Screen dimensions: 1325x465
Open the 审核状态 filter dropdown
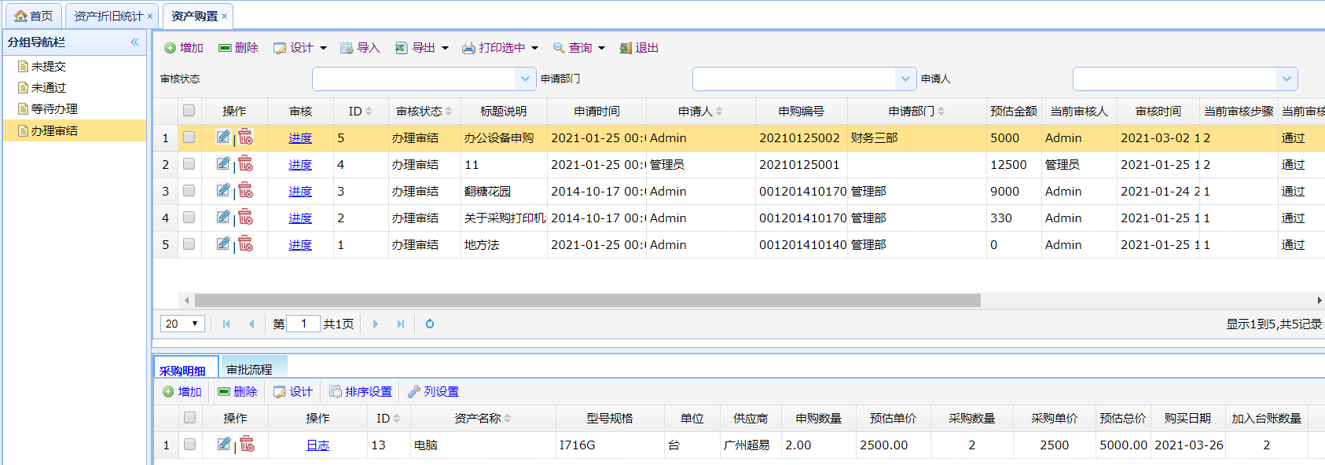(x=525, y=79)
